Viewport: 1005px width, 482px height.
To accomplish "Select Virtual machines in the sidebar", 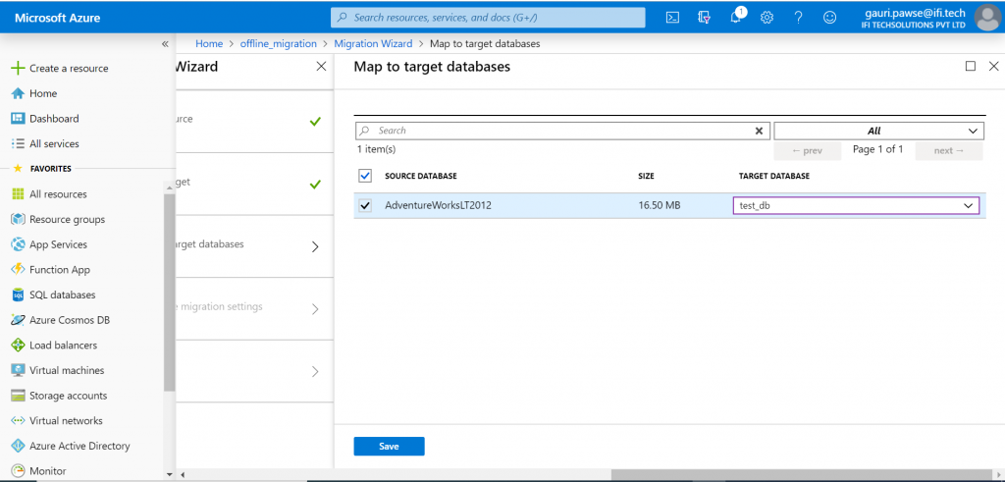I will [67, 370].
